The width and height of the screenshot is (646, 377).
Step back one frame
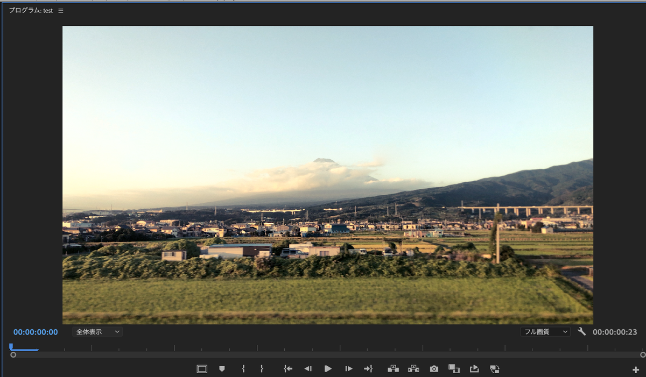pos(308,369)
